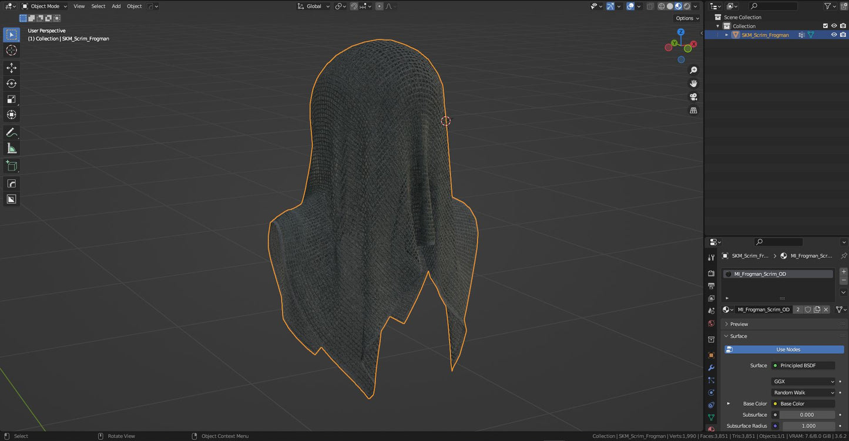Expand the Preview panel
Image resolution: width=849 pixels, height=441 pixels.
click(x=739, y=324)
